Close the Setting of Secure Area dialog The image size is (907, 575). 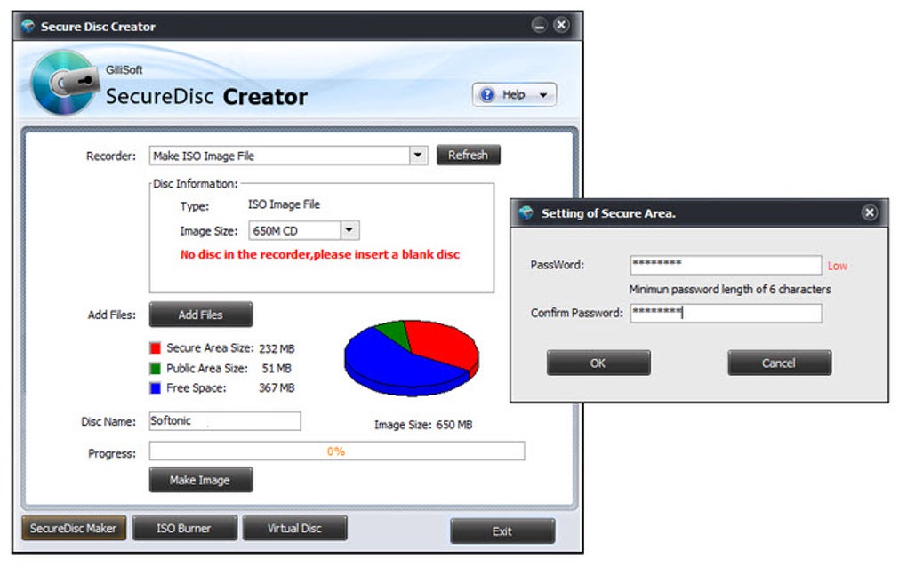870,212
